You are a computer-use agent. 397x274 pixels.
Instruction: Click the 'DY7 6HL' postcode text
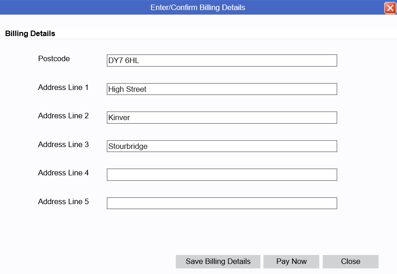pyautogui.click(x=123, y=61)
